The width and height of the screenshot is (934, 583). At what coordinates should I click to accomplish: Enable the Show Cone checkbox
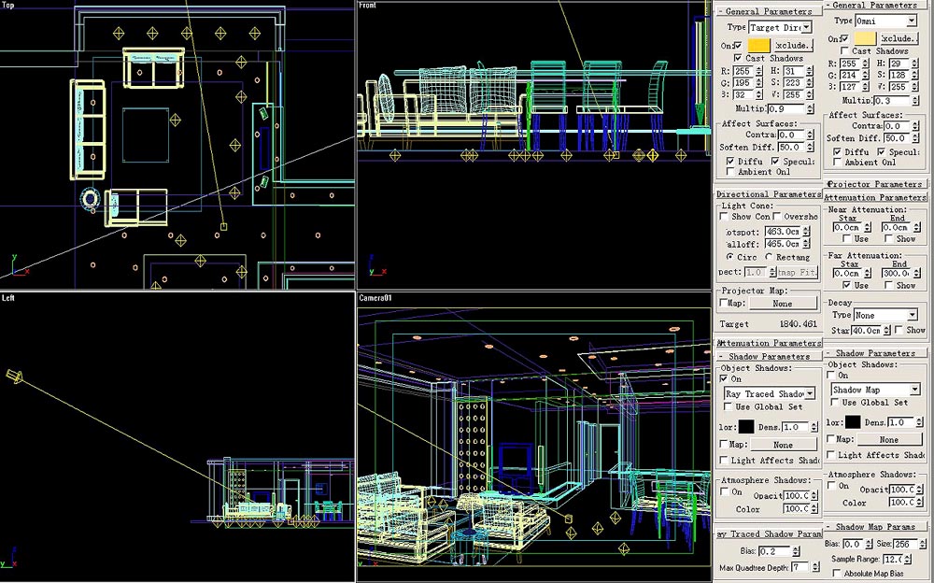click(x=725, y=217)
